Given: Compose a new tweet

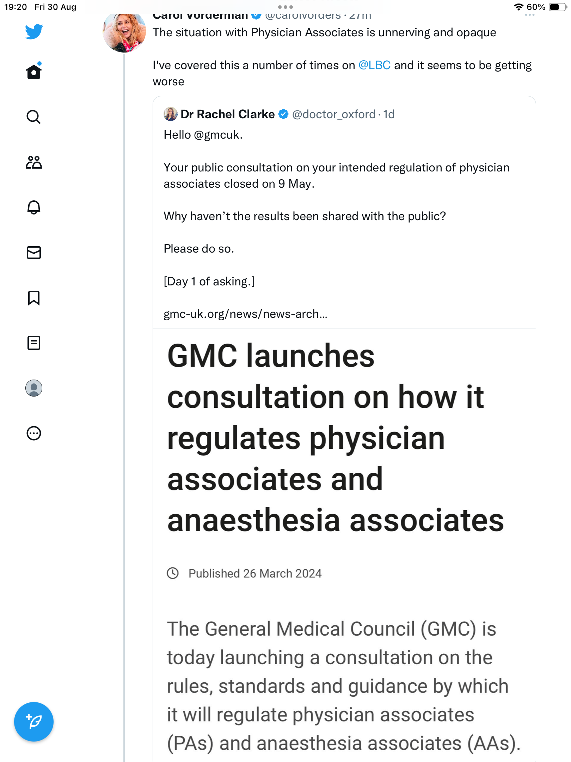Looking at the screenshot, I should tap(34, 722).
